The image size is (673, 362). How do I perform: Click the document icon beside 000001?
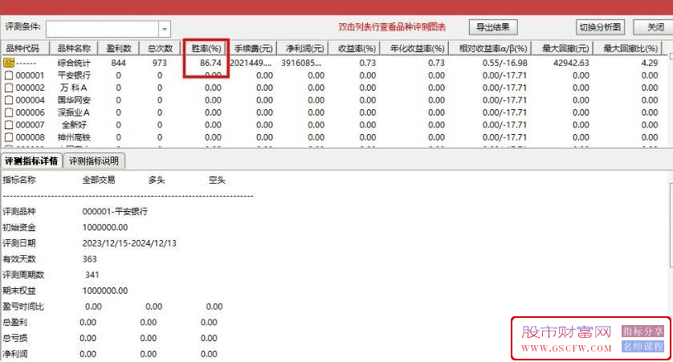(9, 75)
